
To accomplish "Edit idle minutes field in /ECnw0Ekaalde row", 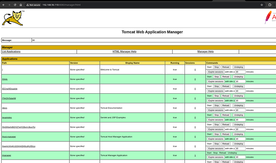I will click(240, 91).
